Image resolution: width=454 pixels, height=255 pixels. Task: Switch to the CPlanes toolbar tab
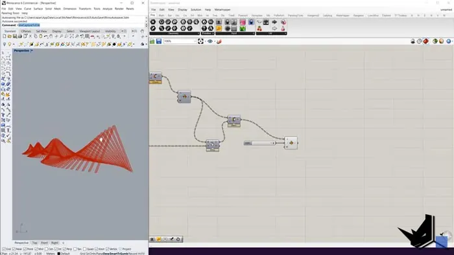26,31
